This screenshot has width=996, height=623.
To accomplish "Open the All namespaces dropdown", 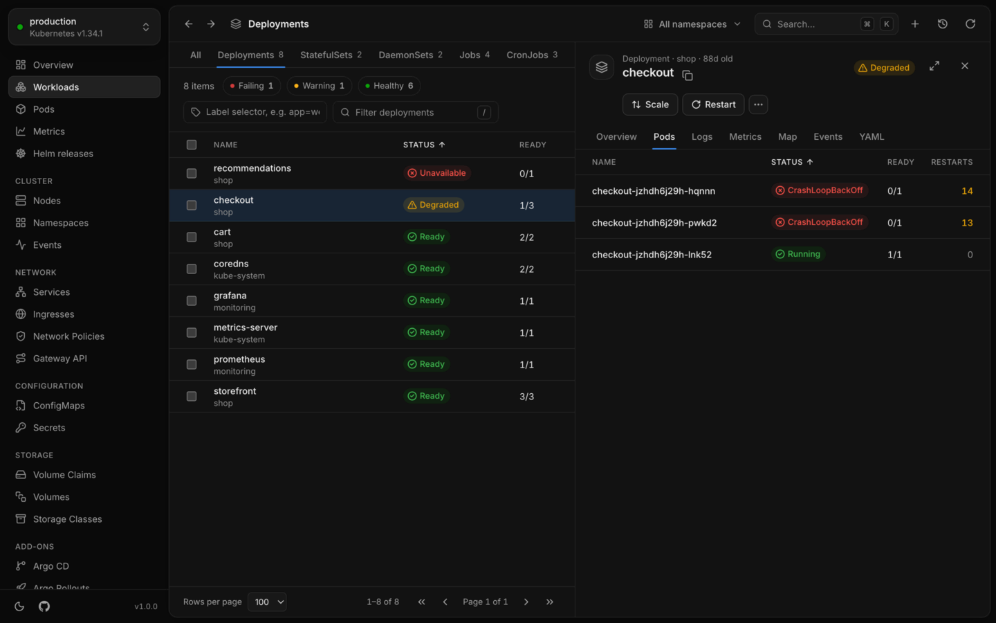I will click(x=692, y=24).
